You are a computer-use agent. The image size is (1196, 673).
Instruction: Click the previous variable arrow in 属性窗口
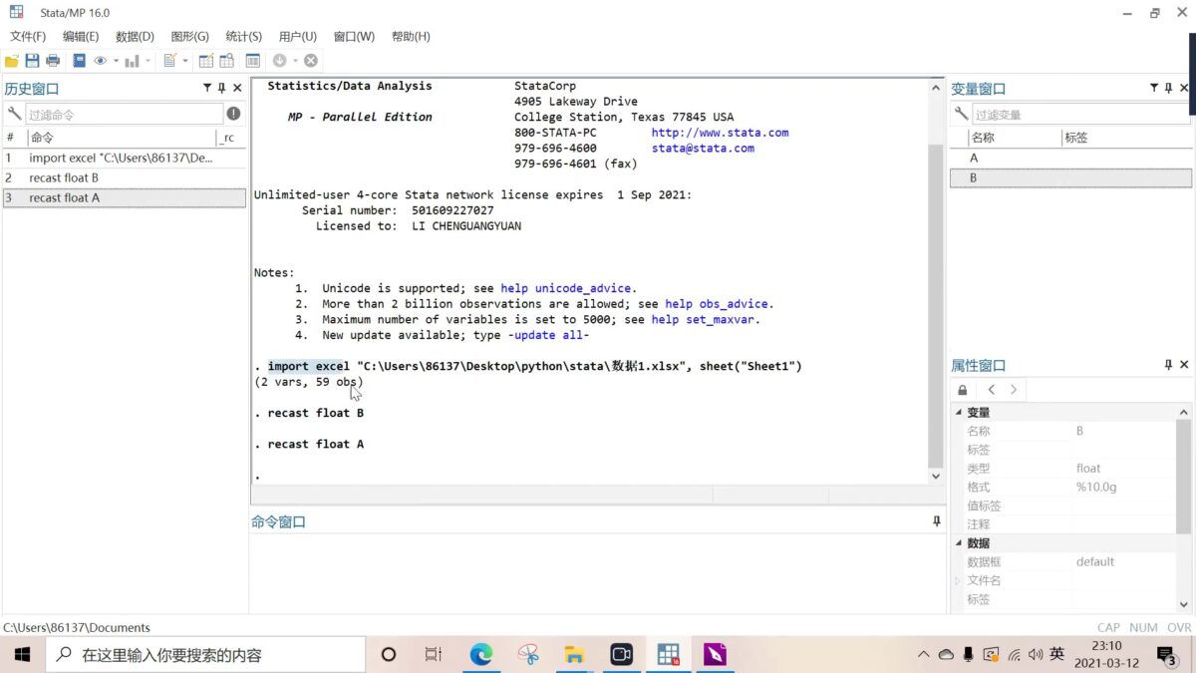(x=991, y=390)
